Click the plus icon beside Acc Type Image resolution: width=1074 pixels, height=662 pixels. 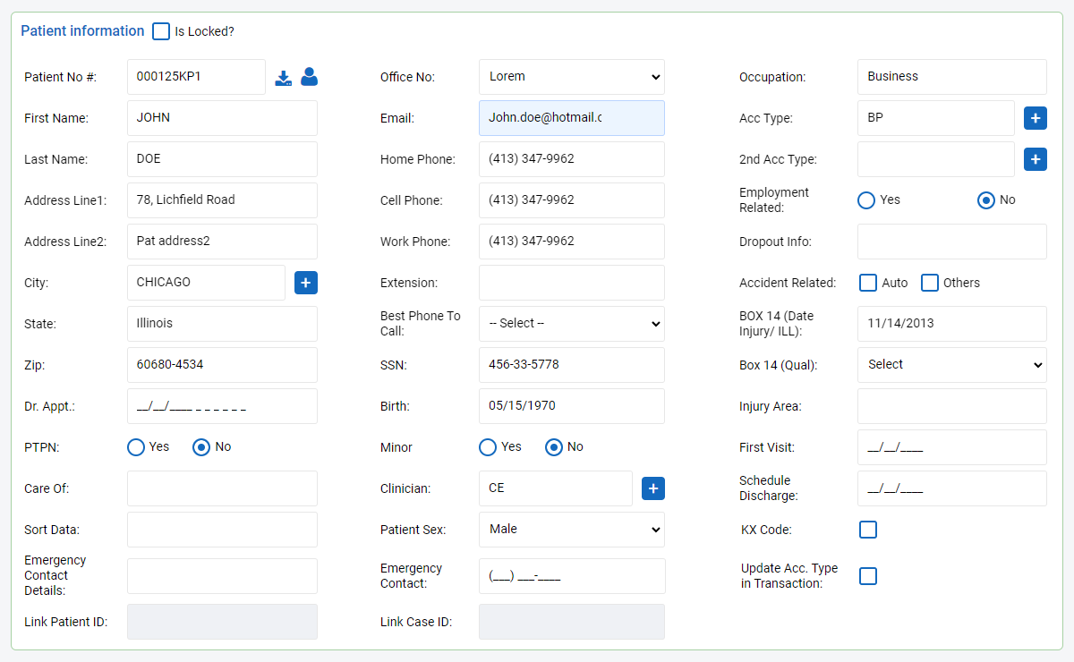tap(1035, 117)
